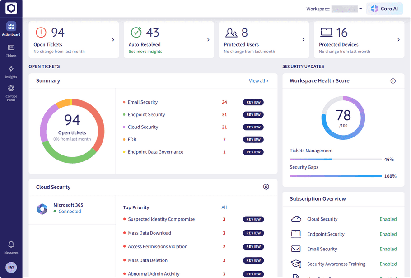
Task: Click the Messages bell icon
Action: pos(11,245)
